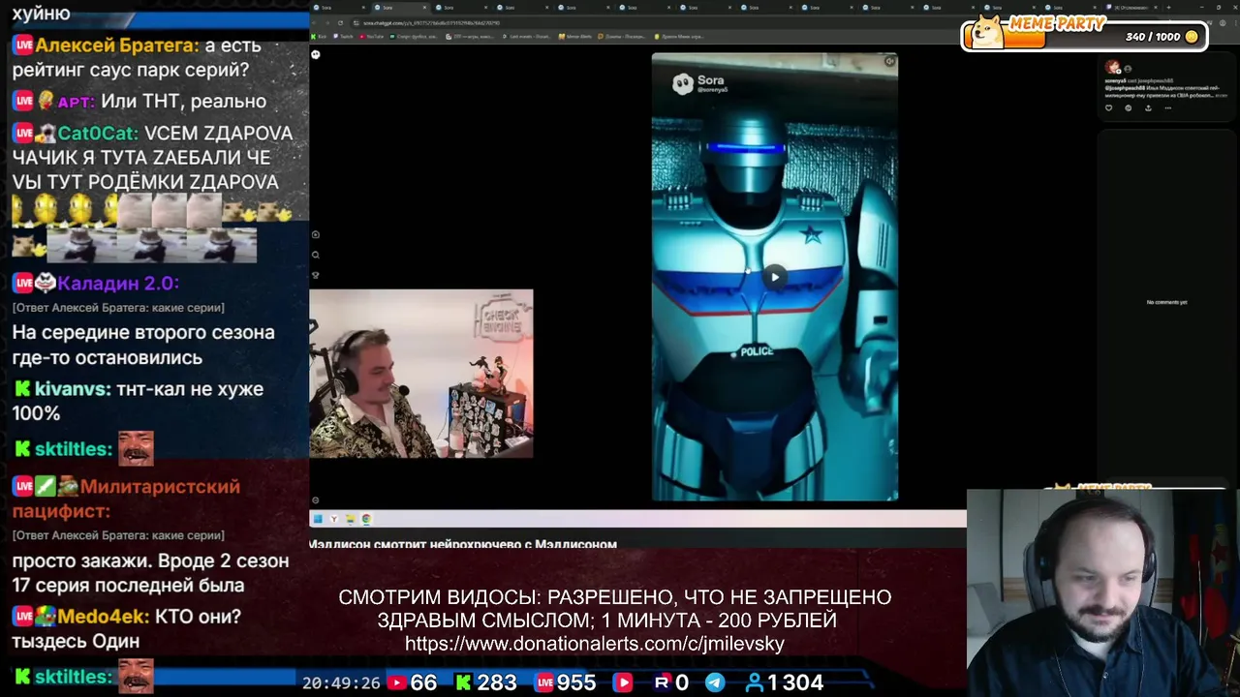Toggle the video mute speaker icon

point(889,62)
